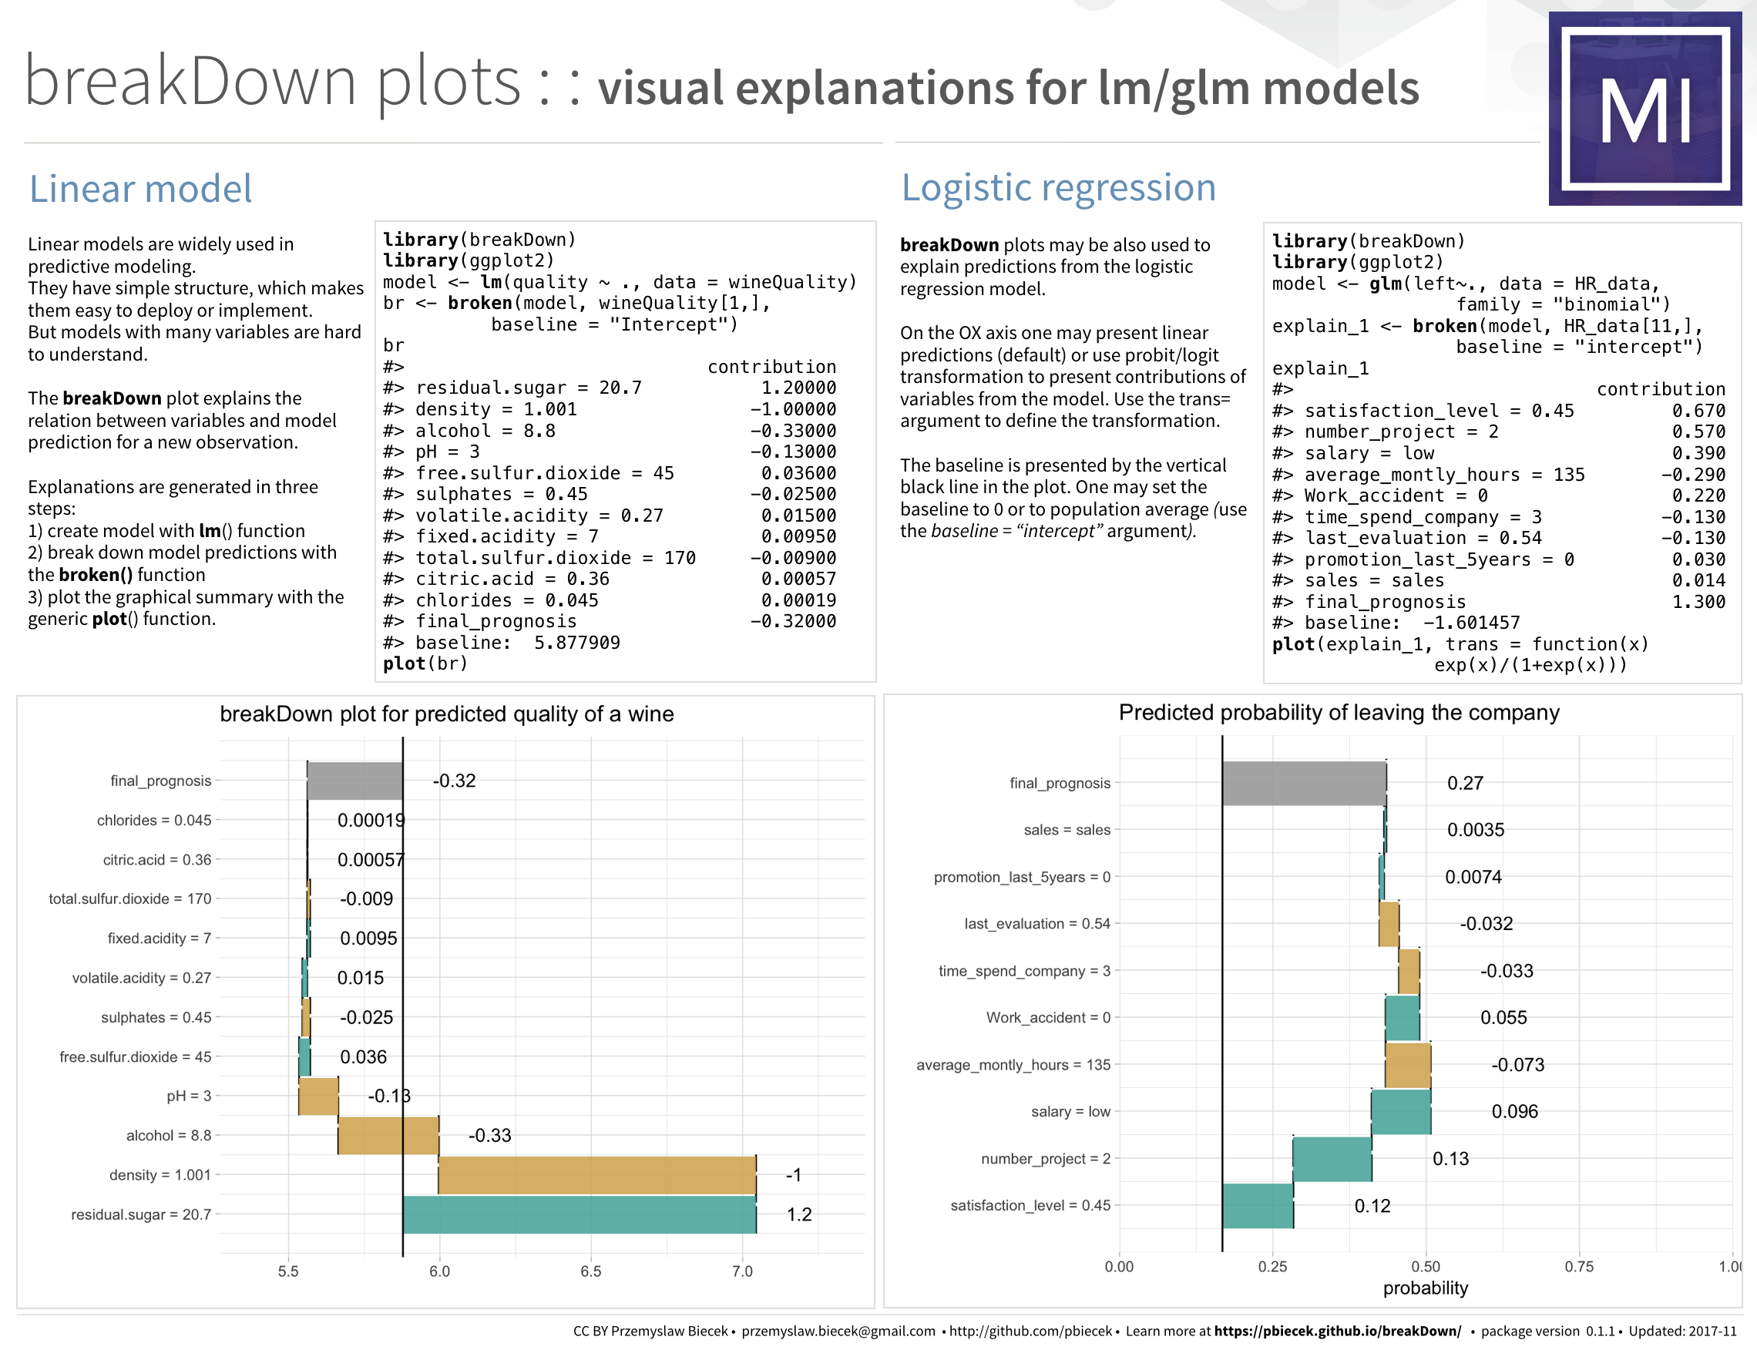
Task: Click the Logistic regression heading
Action: point(1058,187)
